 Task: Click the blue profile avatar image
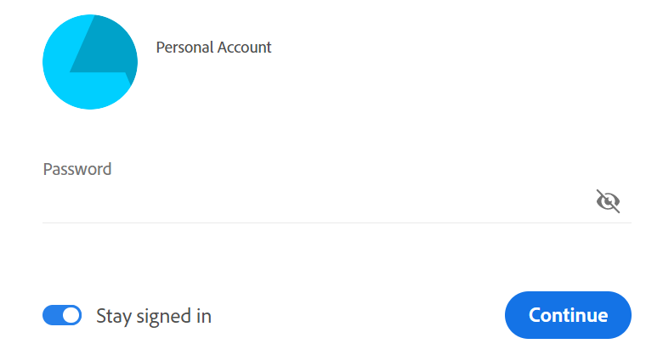tap(89, 62)
